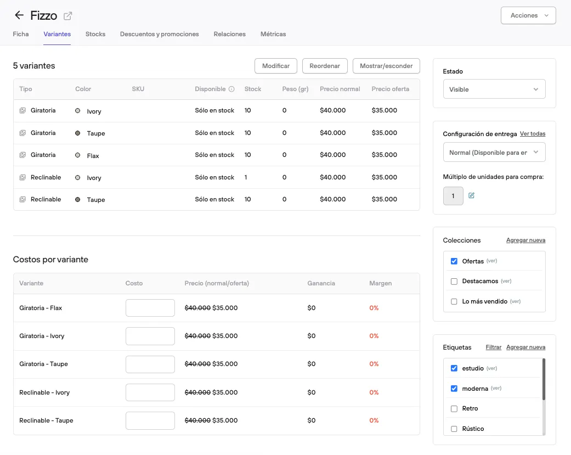Check the Destacamos collection checkbox
This screenshot has height=455, width=571.
coord(454,281)
